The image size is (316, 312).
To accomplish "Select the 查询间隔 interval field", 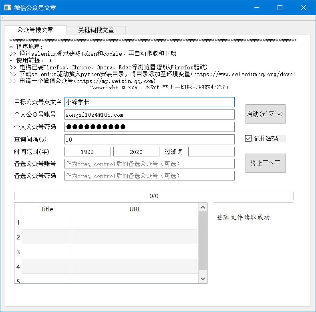I will pyautogui.click(x=149, y=140).
